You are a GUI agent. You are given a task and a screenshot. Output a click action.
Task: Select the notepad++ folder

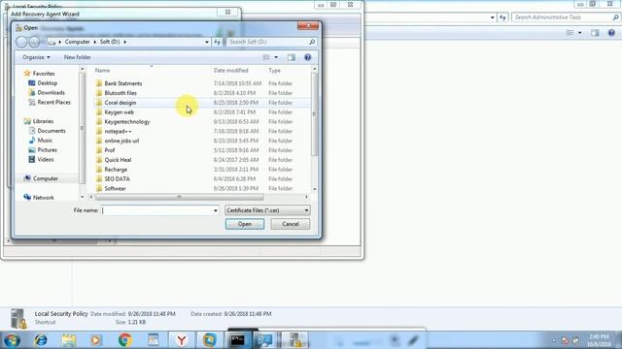118,131
